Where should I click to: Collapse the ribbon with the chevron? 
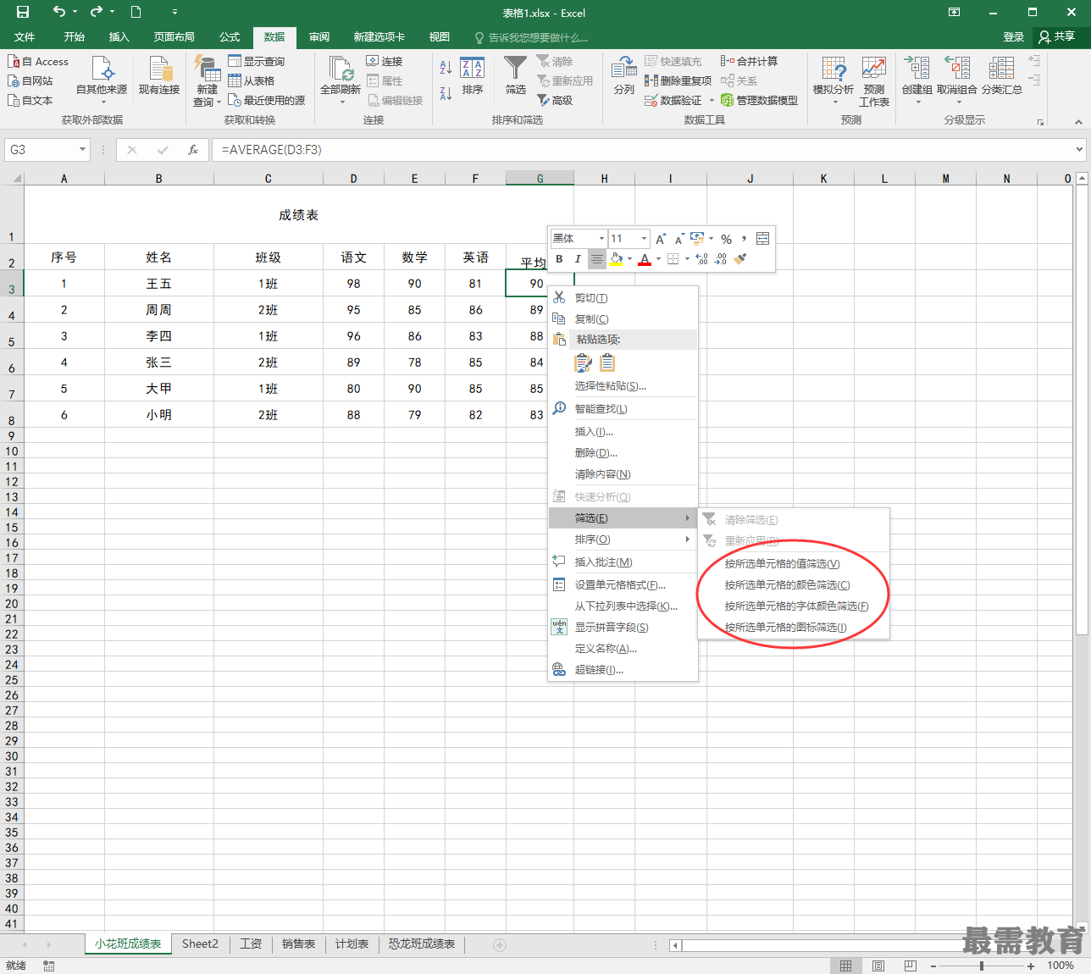(x=1078, y=122)
